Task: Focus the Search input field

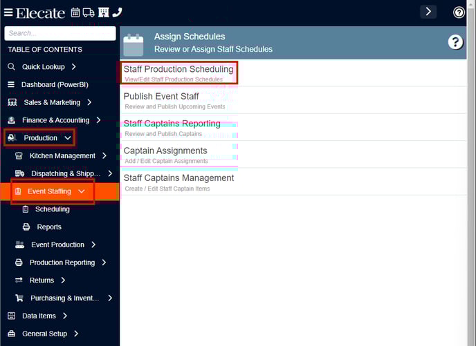Action: tap(60, 33)
